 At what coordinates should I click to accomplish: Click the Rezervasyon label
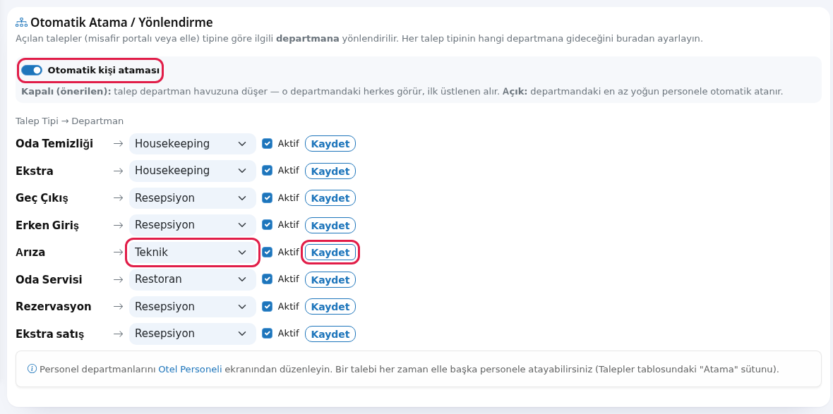pos(53,307)
